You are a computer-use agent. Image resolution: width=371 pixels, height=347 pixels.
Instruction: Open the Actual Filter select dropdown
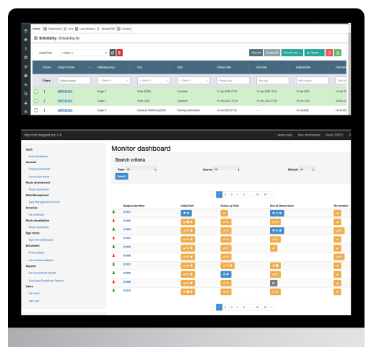point(83,53)
